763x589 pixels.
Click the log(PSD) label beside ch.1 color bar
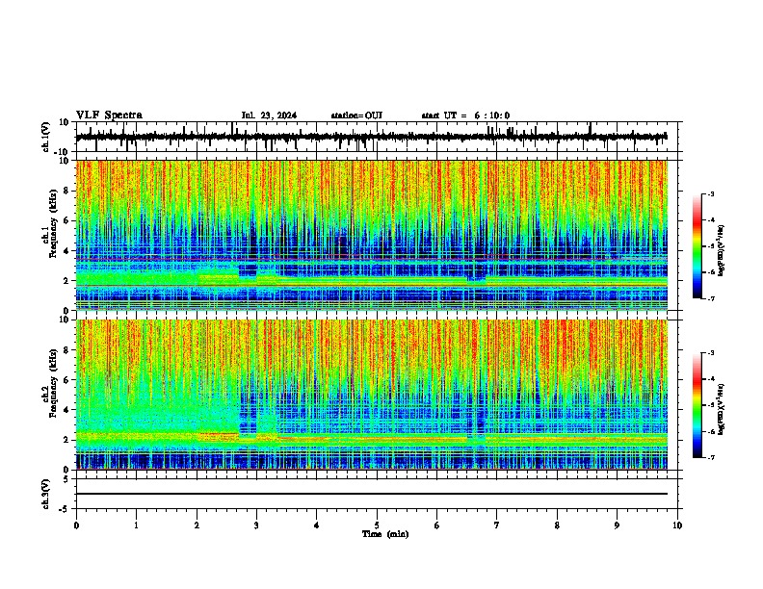coord(722,250)
